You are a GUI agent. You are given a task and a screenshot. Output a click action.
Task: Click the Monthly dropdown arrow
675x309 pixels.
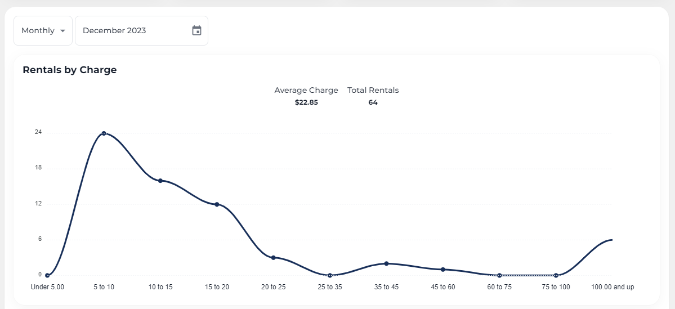coord(62,31)
